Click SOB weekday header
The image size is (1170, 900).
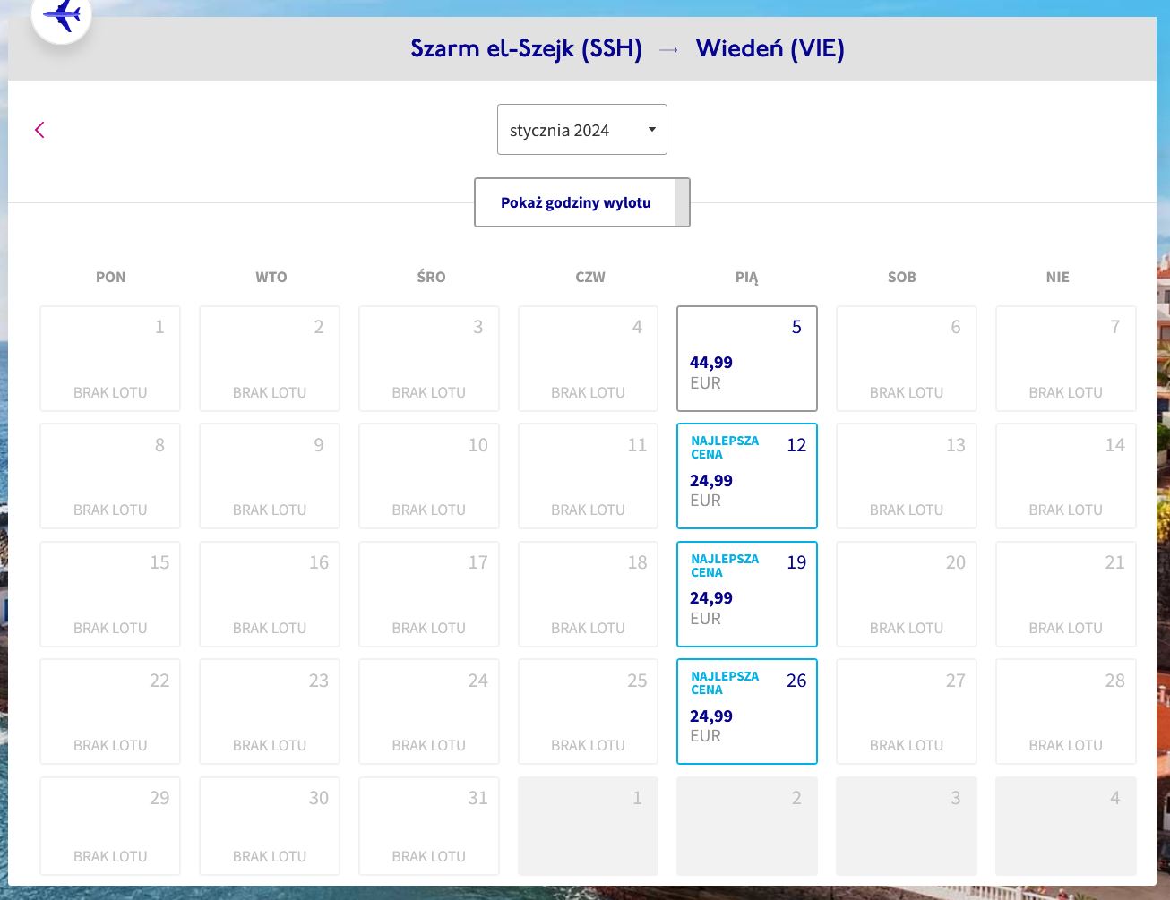point(902,277)
